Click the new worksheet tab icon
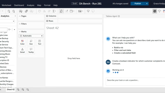 (18, 90)
